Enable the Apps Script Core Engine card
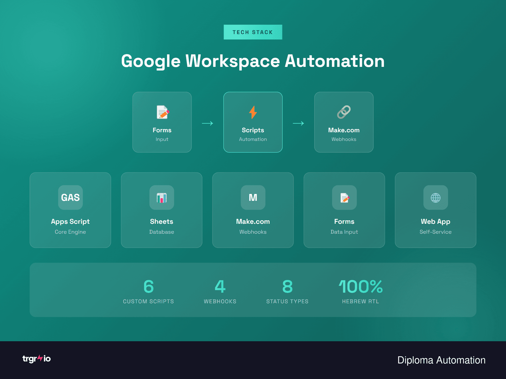 [x=70, y=210]
